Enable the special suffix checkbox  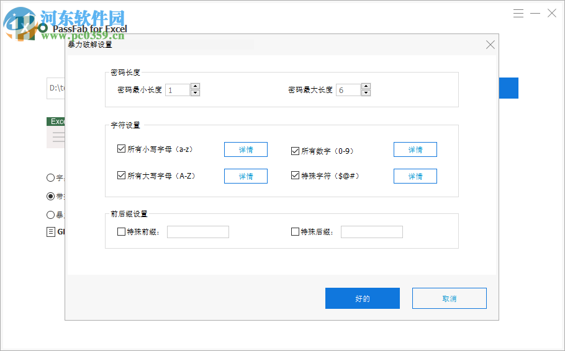(x=295, y=231)
